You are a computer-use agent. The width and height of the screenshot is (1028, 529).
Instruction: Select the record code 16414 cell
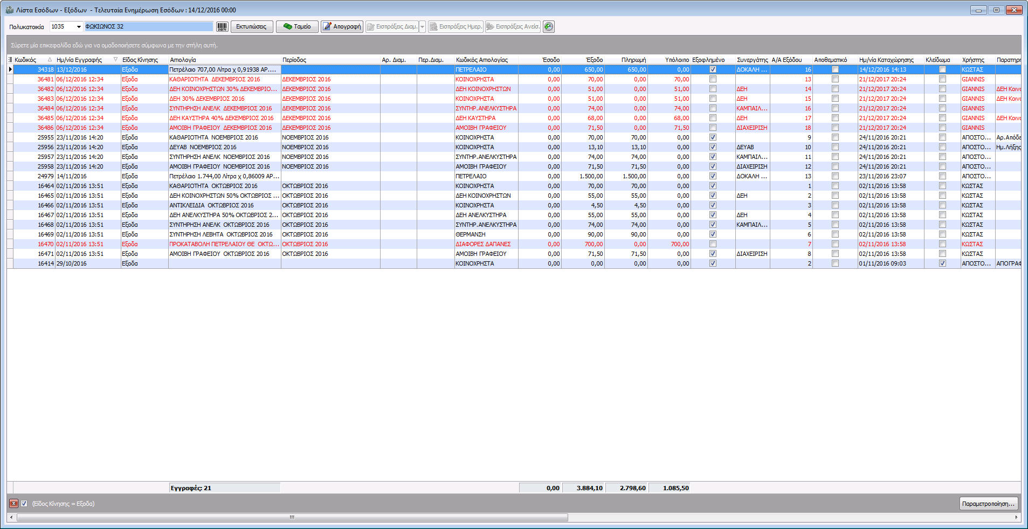click(x=34, y=263)
